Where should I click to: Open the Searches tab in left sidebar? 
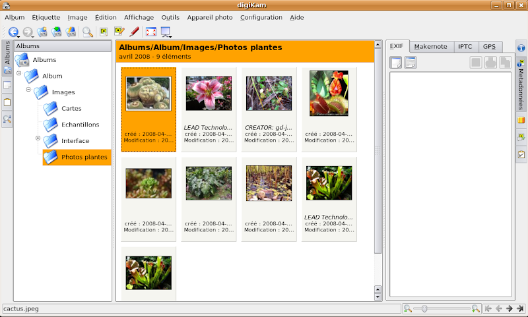[x=7, y=119]
